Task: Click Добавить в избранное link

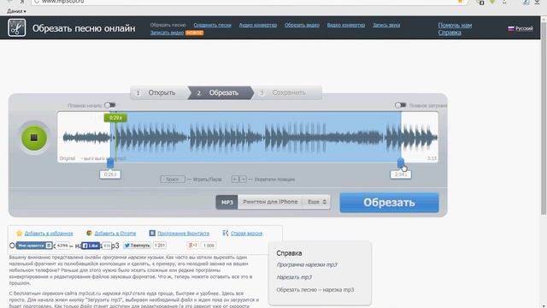Action: pos(49,234)
